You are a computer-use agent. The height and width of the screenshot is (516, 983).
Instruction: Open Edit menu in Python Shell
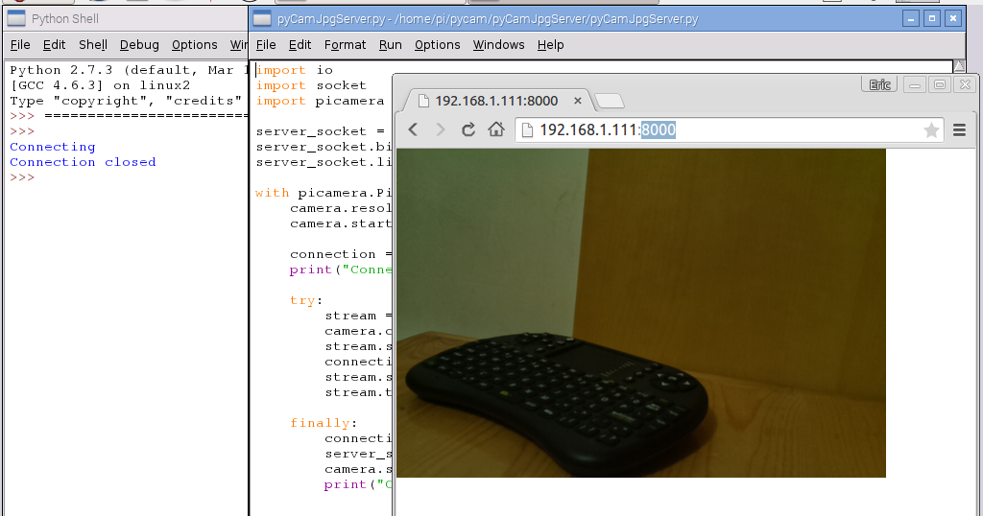pos(54,44)
